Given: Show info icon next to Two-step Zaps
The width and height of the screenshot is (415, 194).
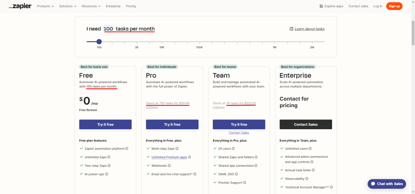Looking at the screenshot, I should [109, 165].
